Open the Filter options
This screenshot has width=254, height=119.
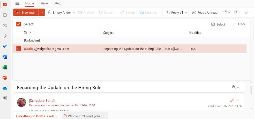point(239,24)
